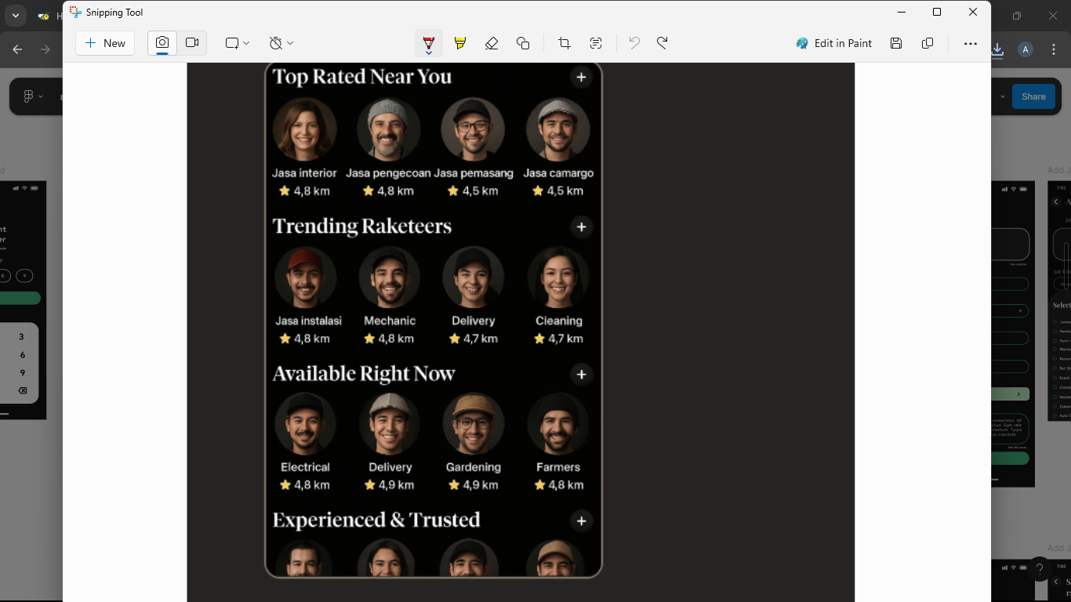Viewport: 1071px width, 602px height.
Task: Open the See more menu
Action: (971, 43)
